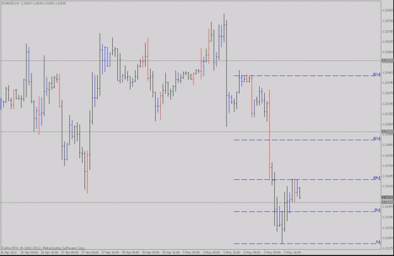
Task: Click the 30 Apr 16:00 time label
Action: pos(171,252)
